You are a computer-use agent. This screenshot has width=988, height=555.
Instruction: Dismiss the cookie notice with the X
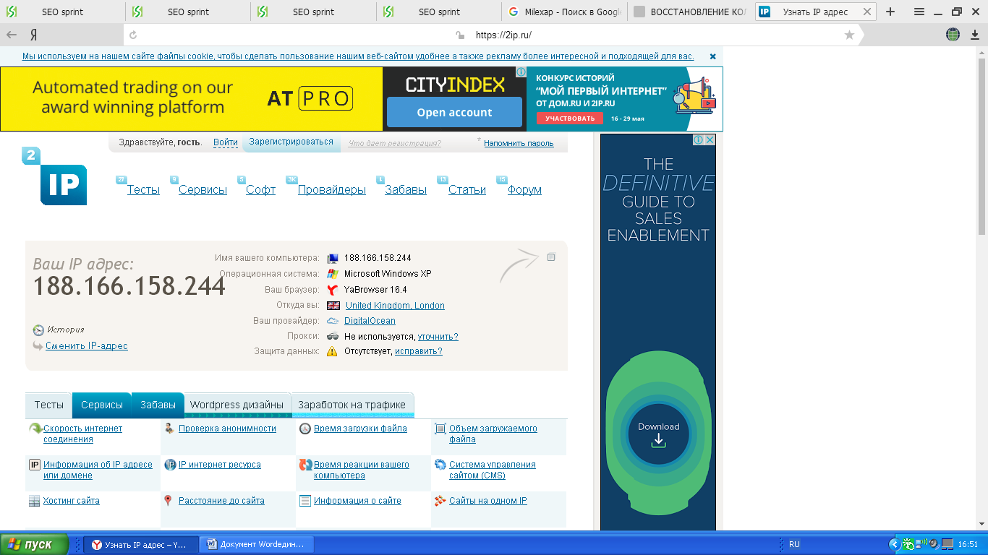[712, 56]
